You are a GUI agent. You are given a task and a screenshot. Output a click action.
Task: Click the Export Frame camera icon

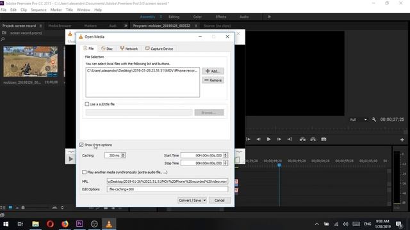tap(324, 139)
